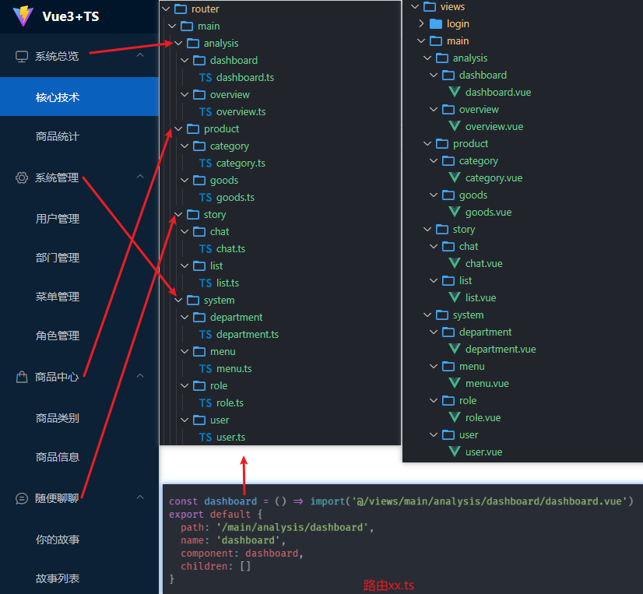Click the component: dashboard code line
643x594 pixels.
[x=242, y=554]
